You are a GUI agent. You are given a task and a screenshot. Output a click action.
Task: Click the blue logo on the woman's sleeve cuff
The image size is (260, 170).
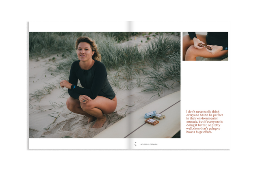pos(74,87)
